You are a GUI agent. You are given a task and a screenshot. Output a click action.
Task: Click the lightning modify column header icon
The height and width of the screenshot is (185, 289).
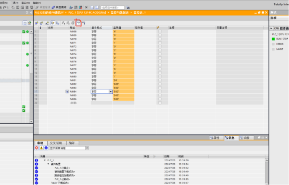[158, 27]
